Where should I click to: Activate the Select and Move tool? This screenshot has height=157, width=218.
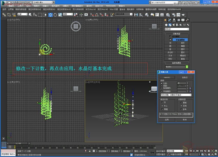coord(50,15)
